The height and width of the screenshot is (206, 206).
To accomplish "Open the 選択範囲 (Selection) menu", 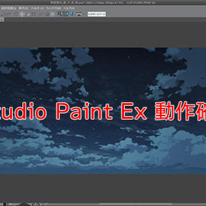I will coord(9,8).
